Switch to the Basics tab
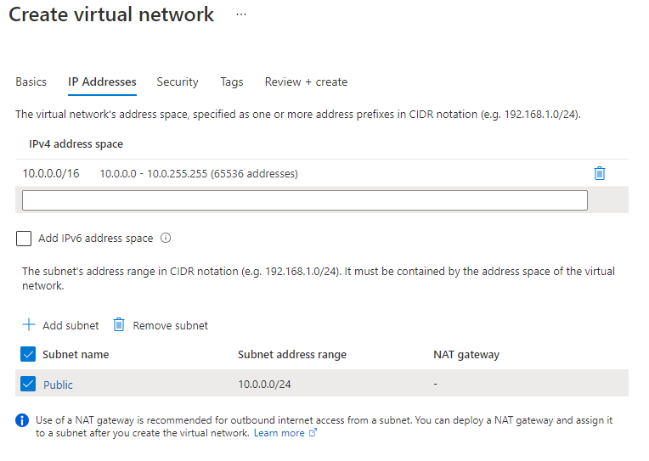 31,82
